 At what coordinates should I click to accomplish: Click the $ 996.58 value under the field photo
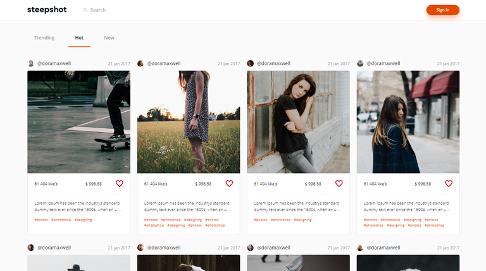point(203,184)
